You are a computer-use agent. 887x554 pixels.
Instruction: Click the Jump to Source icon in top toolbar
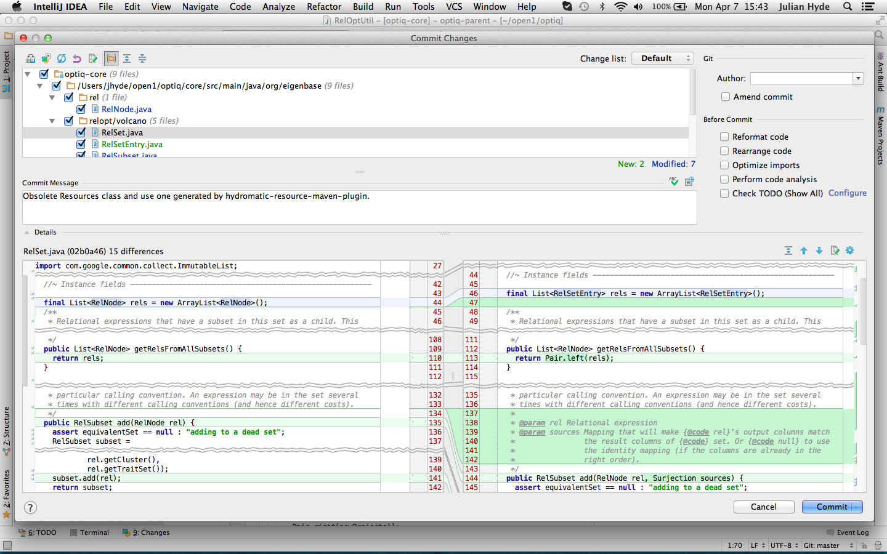pyautogui.click(x=93, y=58)
